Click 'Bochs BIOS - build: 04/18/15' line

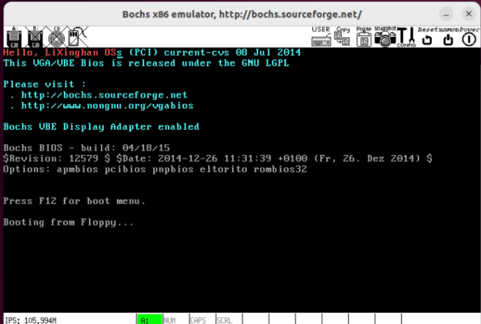pos(87,148)
